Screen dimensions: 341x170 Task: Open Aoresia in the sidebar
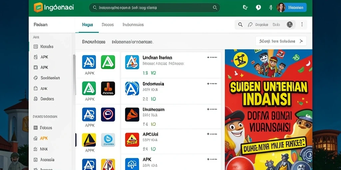[x=47, y=160]
